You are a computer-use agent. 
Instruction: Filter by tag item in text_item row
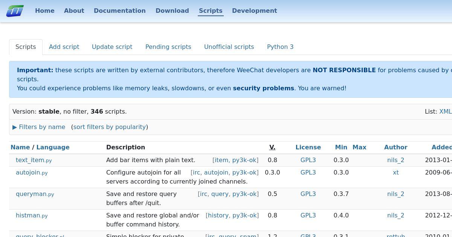(x=221, y=160)
